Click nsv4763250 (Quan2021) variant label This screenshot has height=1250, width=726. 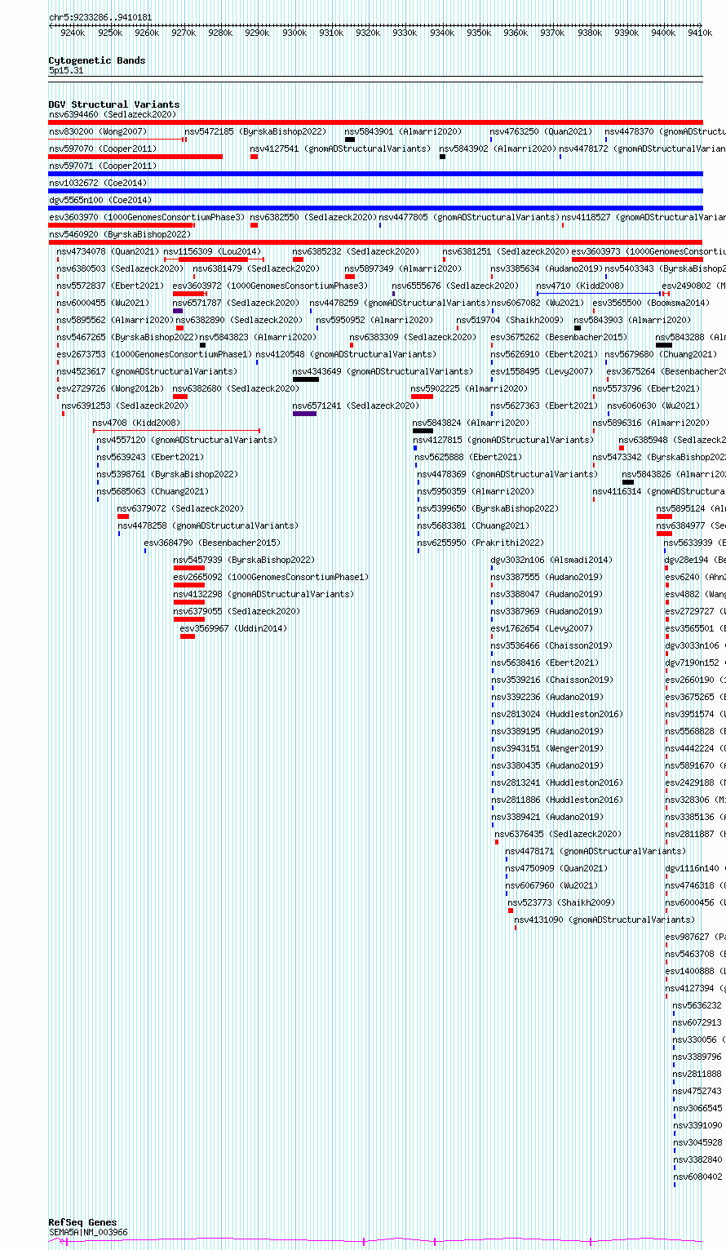point(542,132)
